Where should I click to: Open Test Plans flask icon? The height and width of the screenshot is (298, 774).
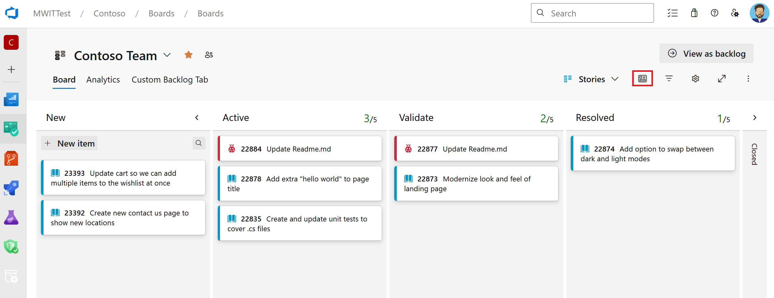coord(11,217)
